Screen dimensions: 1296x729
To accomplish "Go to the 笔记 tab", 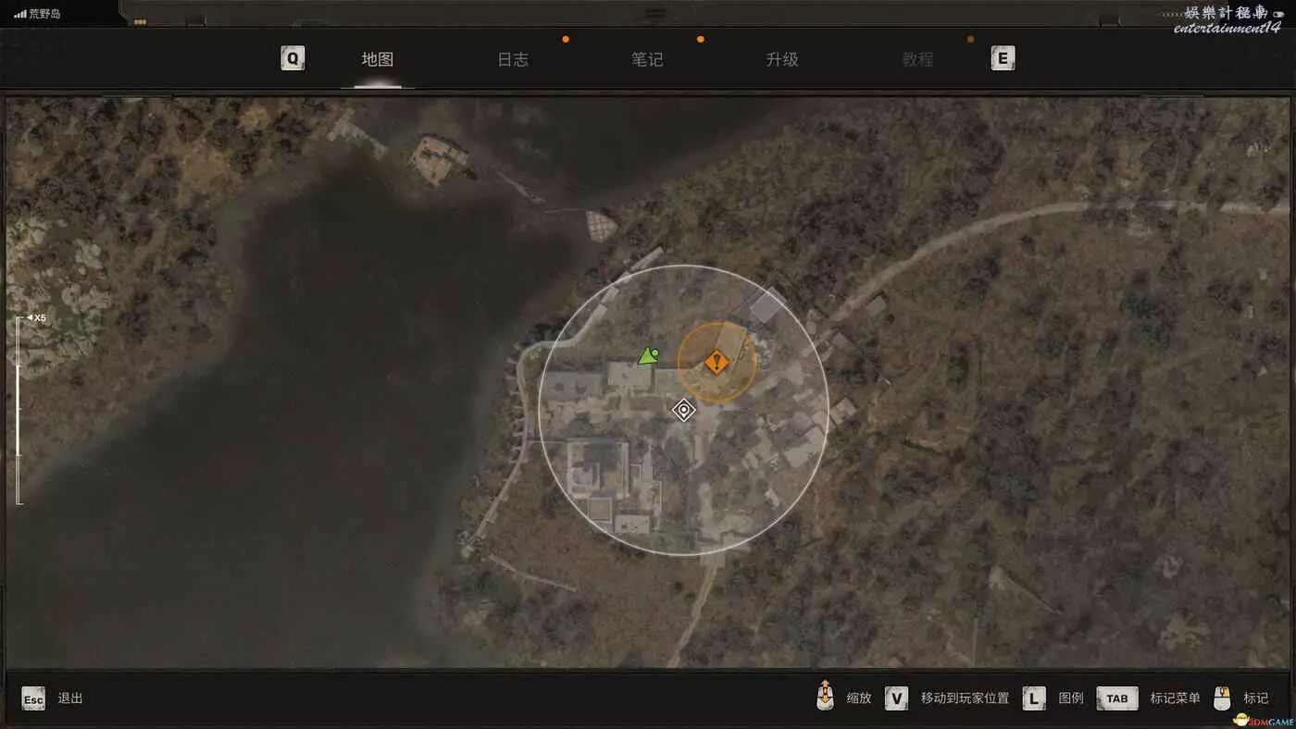I will click(x=647, y=59).
